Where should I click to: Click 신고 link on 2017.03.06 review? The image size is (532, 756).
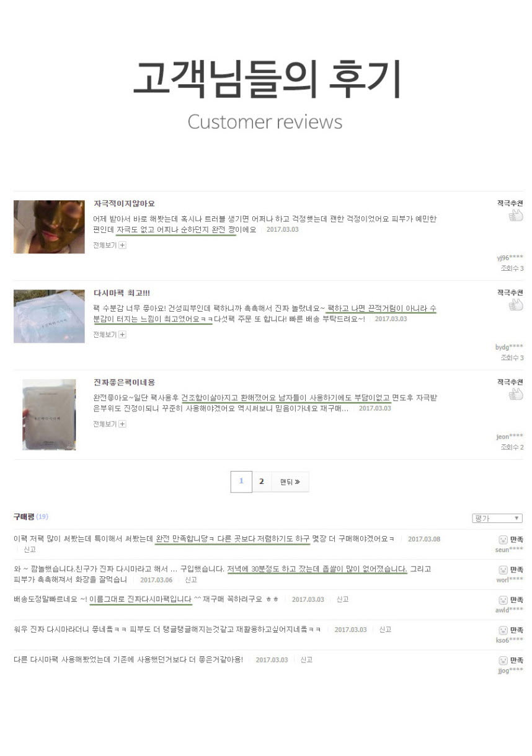[x=191, y=579]
